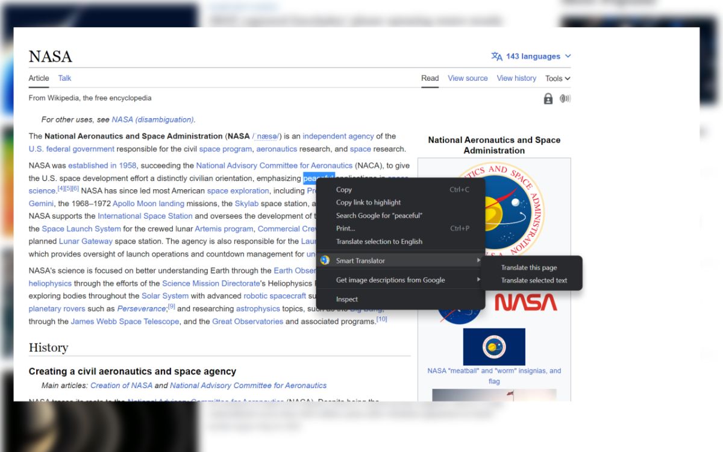The image size is (723, 452).
Task: Click the NASA page title
Action: (50, 57)
